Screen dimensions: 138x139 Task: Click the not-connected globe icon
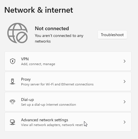17,33
